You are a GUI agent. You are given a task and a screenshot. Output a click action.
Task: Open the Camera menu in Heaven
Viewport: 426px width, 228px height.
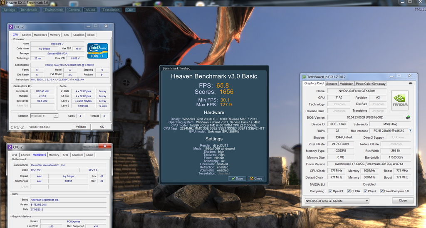(x=74, y=10)
